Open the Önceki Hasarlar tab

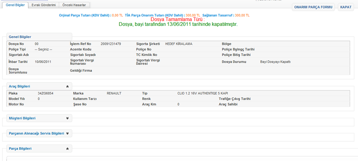(74, 5)
